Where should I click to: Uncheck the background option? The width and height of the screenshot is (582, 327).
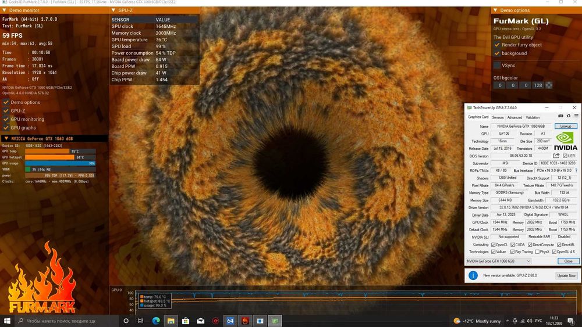(497, 53)
